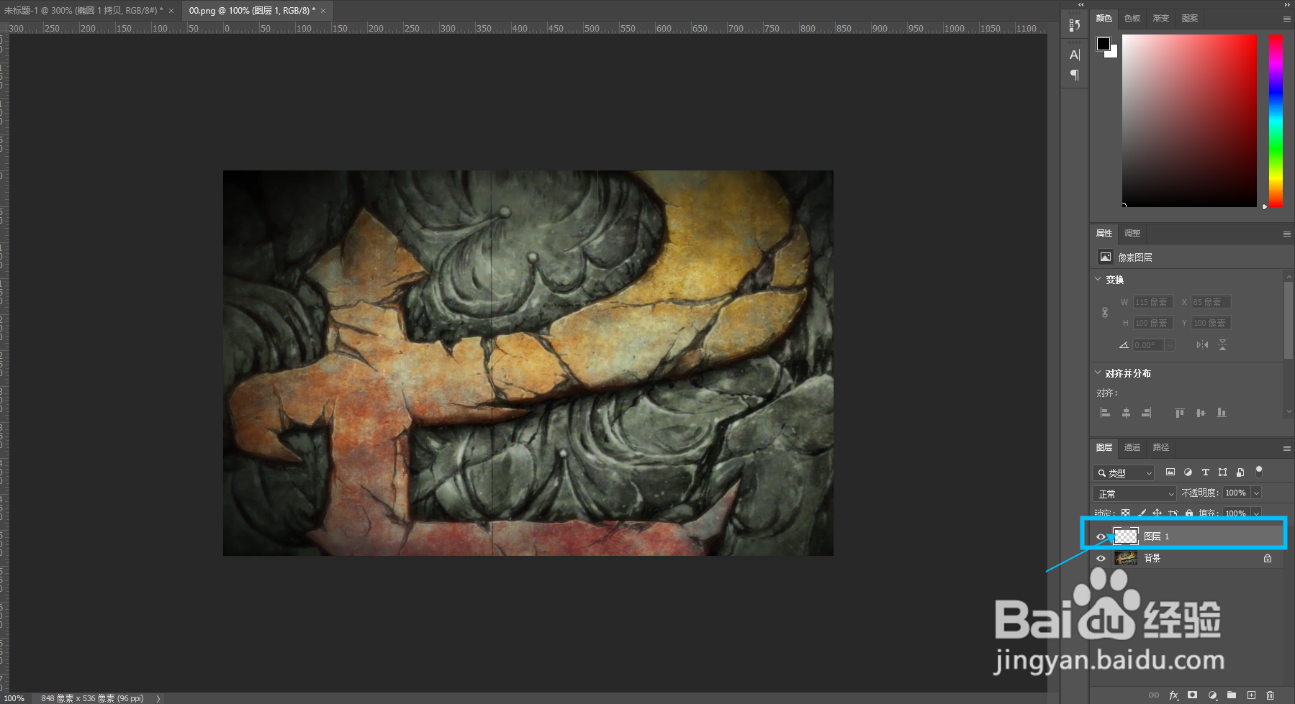Click the 背景 layer thumbnail

point(1126,558)
